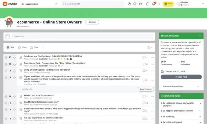This screenshot has width=207, height=124.
Task: Downvote the Promotional Post thread
Action: 14,64
